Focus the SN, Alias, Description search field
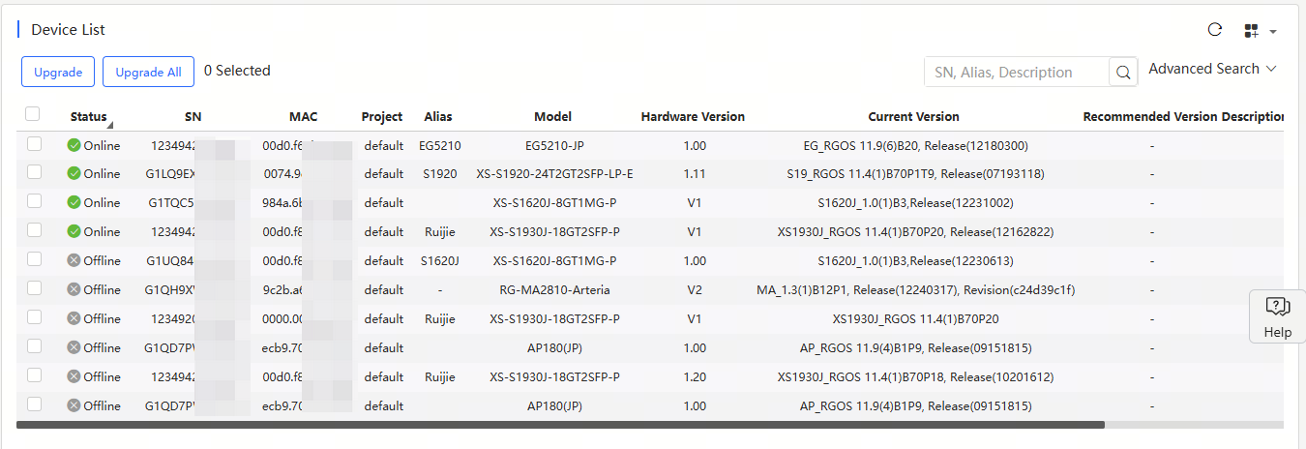Screen dimensions: 1306x449 [1016, 72]
